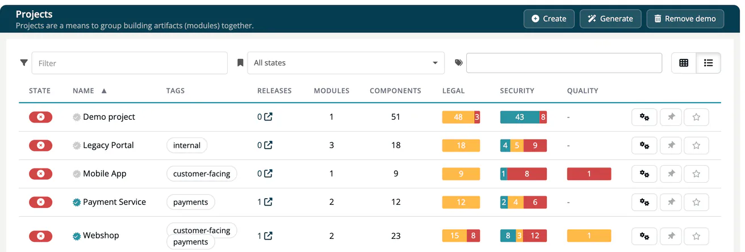The height and width of the screenshot is (252, 745).
Task: Click Mobile App settings gears button
Action: tap(644, 174)
